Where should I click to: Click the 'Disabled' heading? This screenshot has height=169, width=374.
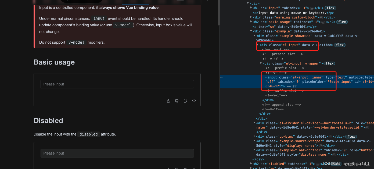tap(48, 121)
